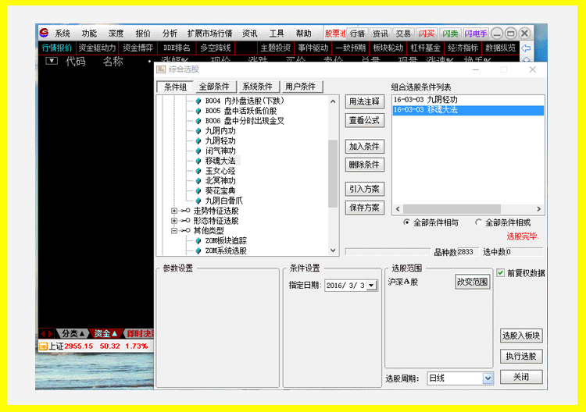Click the 加入条件 button

pos(364,147)
